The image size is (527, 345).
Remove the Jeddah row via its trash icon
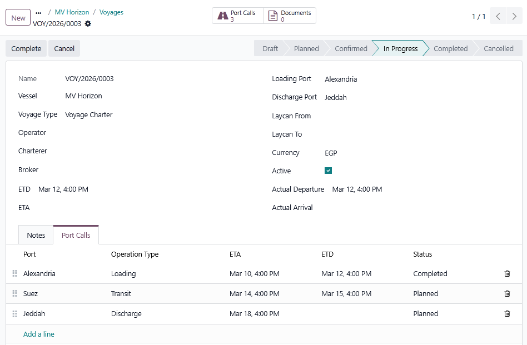(x=506, y=313)
